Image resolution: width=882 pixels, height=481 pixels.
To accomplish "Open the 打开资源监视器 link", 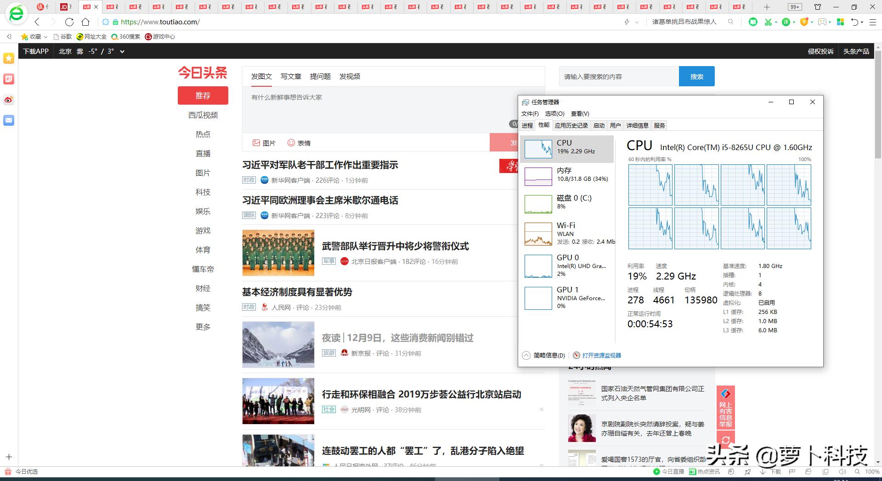I will click(601, 355).
